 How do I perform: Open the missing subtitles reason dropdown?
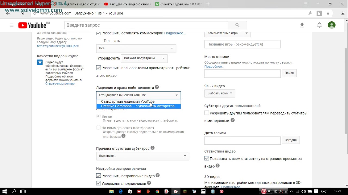point(143,156)
